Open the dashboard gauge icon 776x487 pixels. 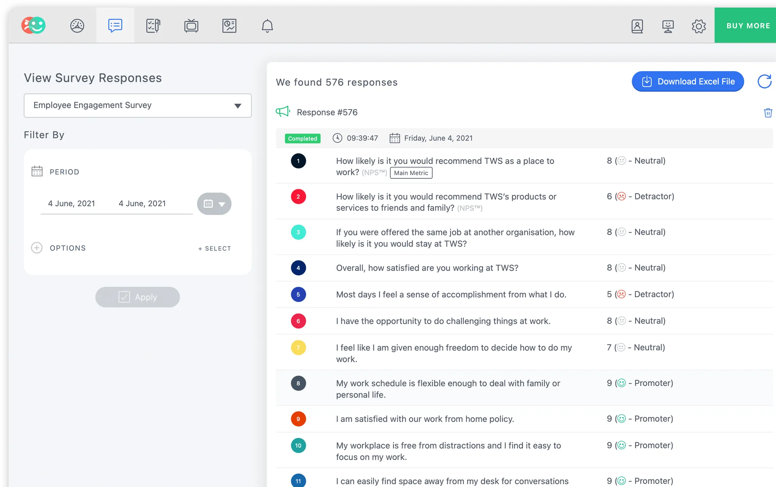[77, 26]
